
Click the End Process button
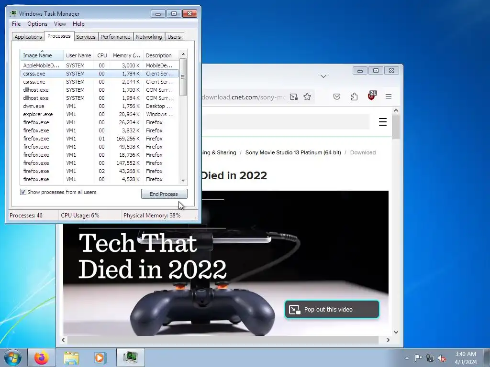point(164,194)
